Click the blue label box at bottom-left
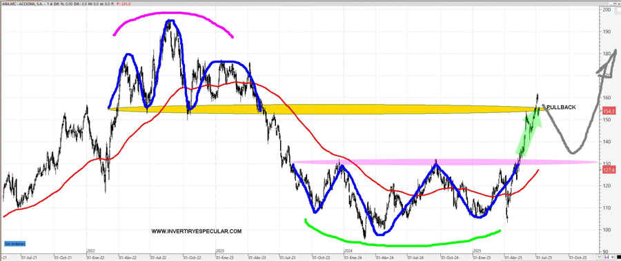The height and width of the screenshot is (261, 621). pos(14,244)
